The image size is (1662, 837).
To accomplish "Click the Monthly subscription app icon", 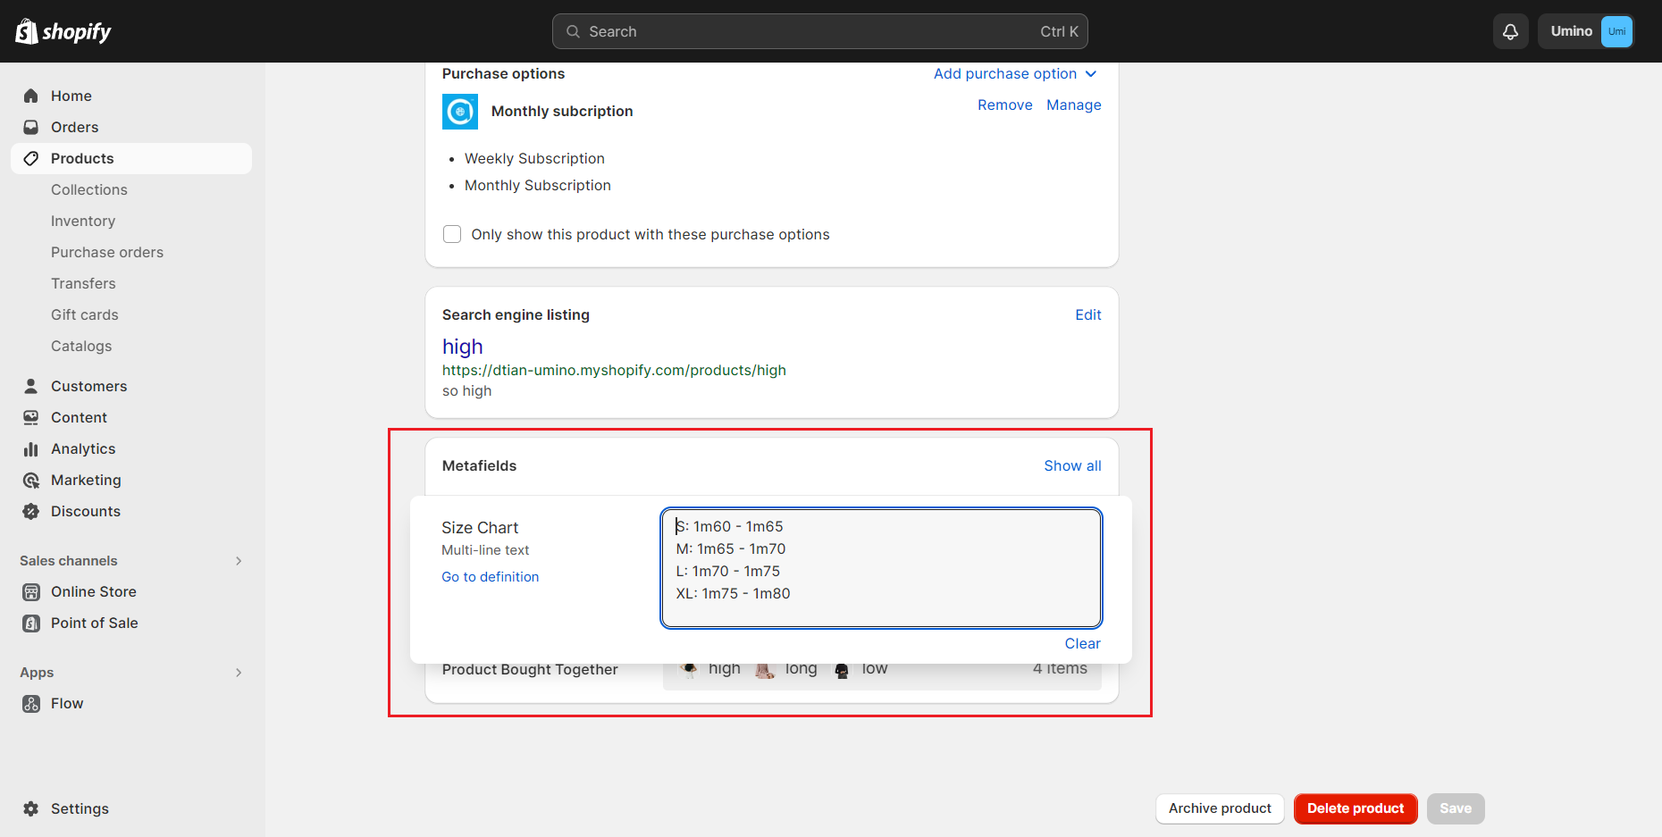I will [460, 112].
